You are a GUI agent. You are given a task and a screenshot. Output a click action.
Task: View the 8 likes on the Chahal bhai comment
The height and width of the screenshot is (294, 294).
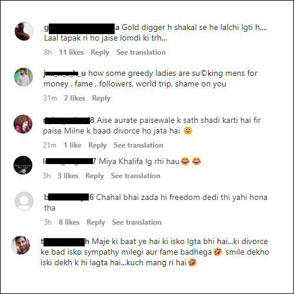coord(69,222)
